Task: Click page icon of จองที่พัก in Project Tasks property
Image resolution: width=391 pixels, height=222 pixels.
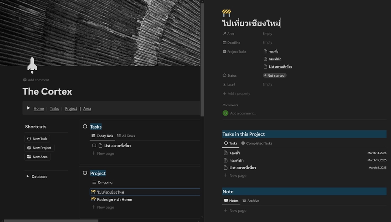Action: pyautogui.click(x=265, y=59)
